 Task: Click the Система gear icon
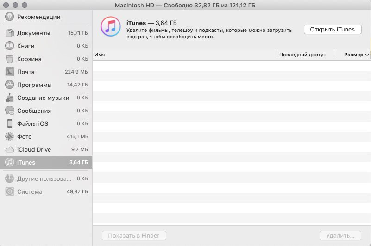[9, 191]
